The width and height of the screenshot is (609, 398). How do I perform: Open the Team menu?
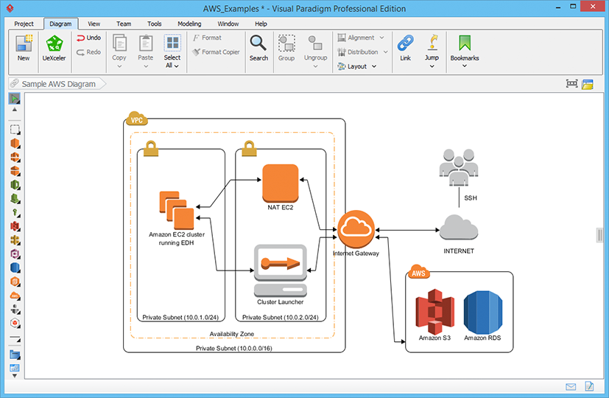coord(124,24)
